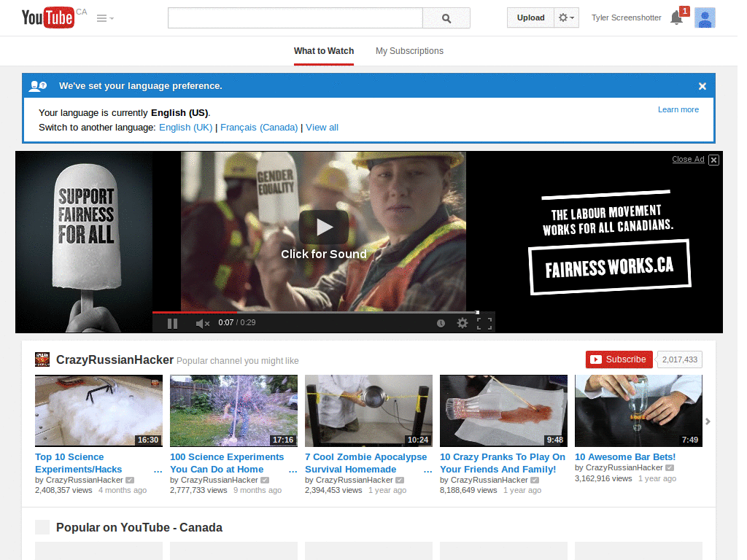Click the YouTube logo

49,17
